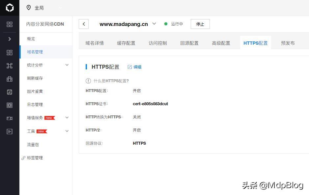Click the play media icon in dark sidebar

tap(10, 132)
